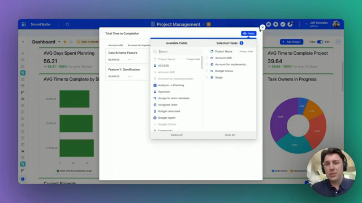Expand the collapsed sidebar chevron
This screenshot has width=362, height=203.
pyautogui.click(x=23, y=42)
